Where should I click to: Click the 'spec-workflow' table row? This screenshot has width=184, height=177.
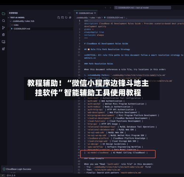[x=114, y=147]
